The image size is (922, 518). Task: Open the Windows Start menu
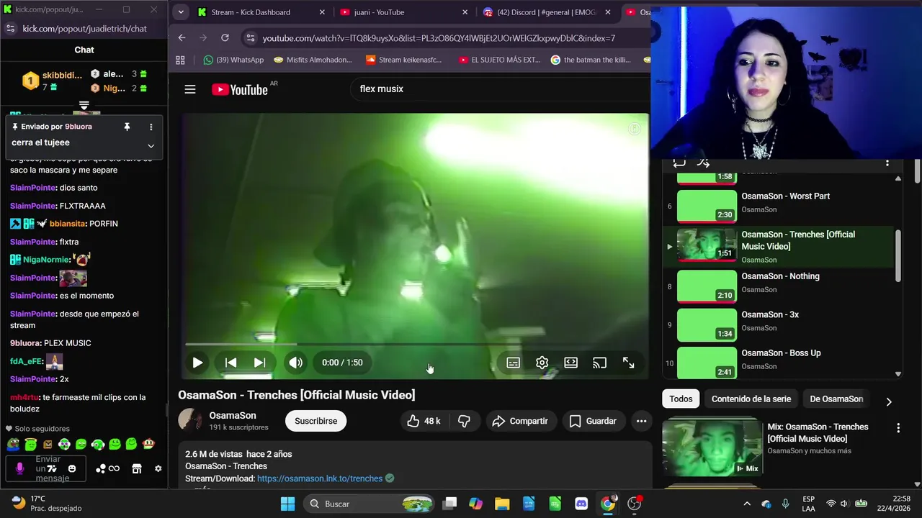[x=287, y=504]
